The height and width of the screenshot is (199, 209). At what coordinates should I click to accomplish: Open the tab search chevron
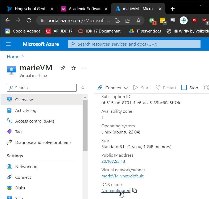coord(201,5)
